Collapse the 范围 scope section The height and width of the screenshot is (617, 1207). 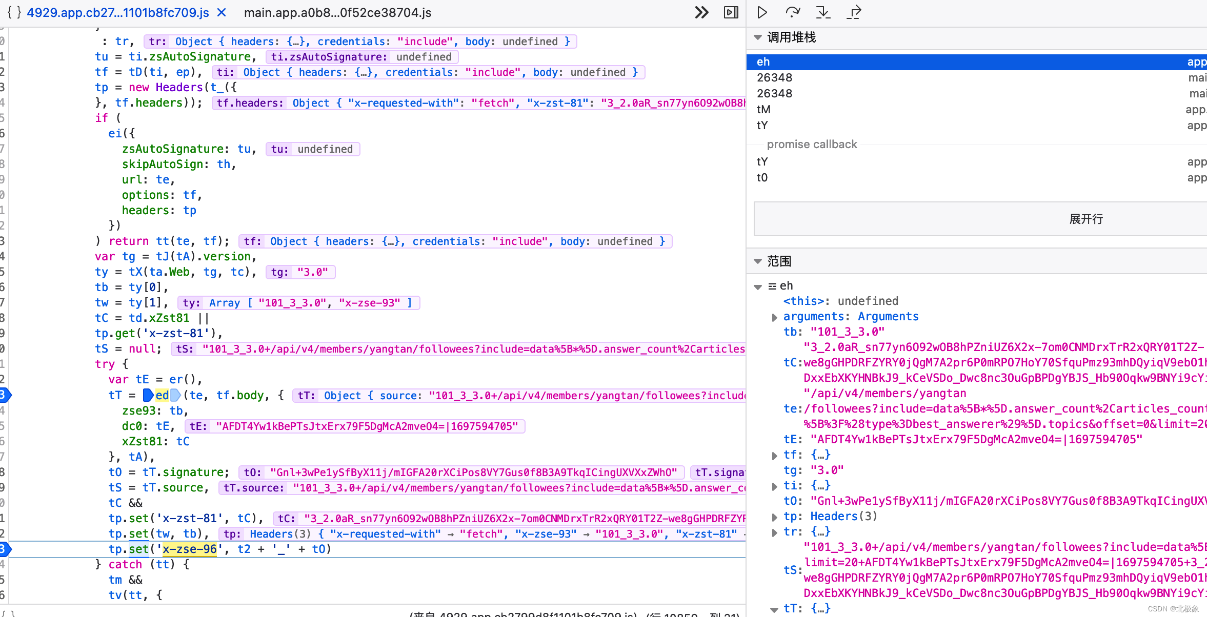pyautogui.click(x=758, y=261)
